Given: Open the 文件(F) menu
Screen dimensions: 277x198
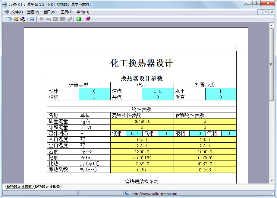Looking at the screenshot, I should [x=17, y=12].
